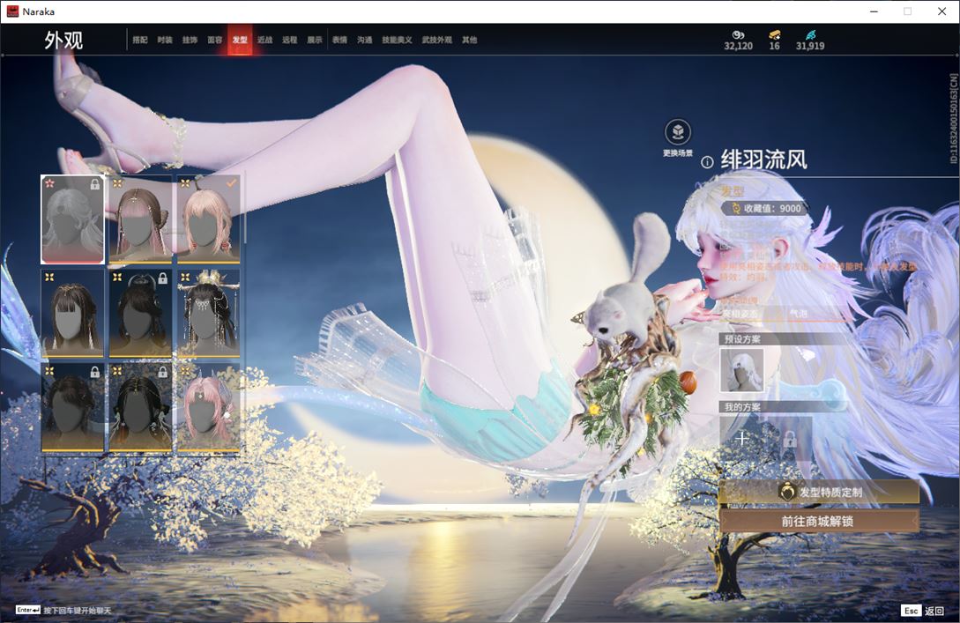Click the gold bar currency icon
Screen dimensions: 960x623
coord(775,35)
